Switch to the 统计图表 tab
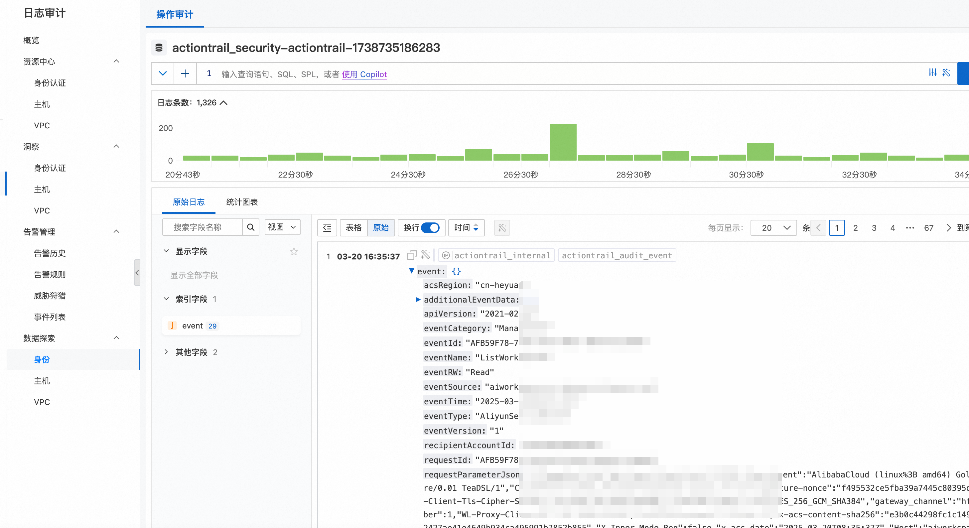This screenshot has width=969, height=528. [242, 202]
